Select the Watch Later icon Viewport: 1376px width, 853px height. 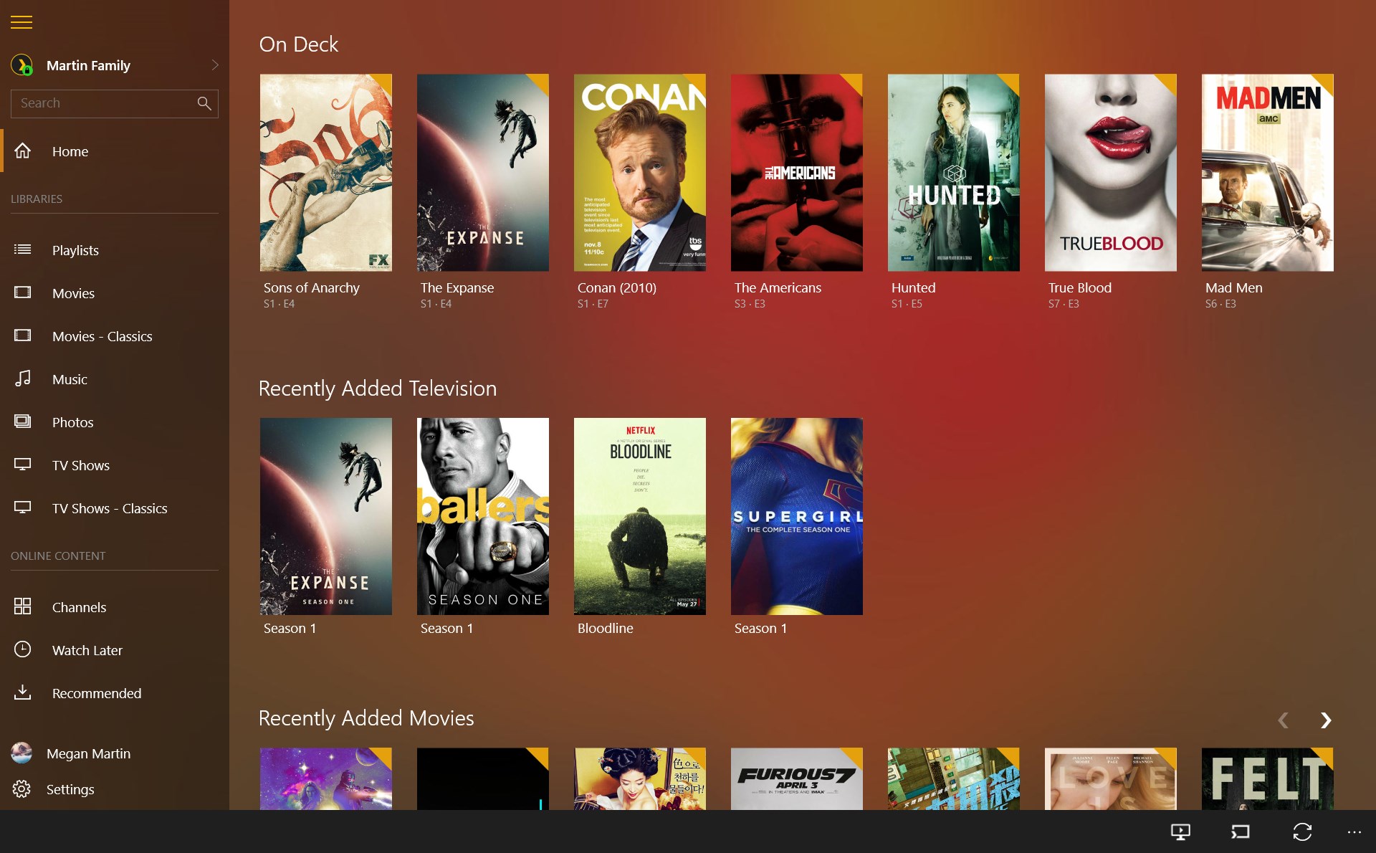click(x=24, y=649)
